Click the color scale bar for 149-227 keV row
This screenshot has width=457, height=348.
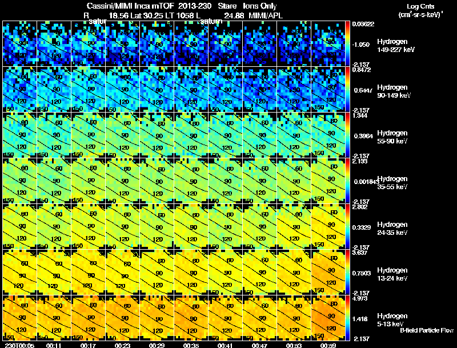[347, 44]
